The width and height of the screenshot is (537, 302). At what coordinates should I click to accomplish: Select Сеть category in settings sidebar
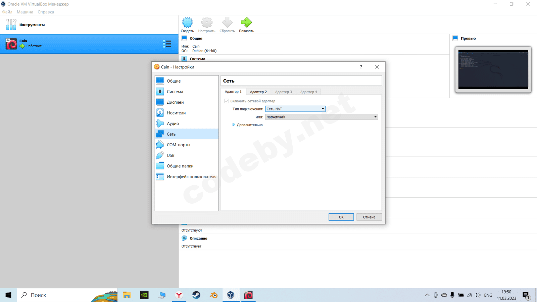(x=187, y=134)
